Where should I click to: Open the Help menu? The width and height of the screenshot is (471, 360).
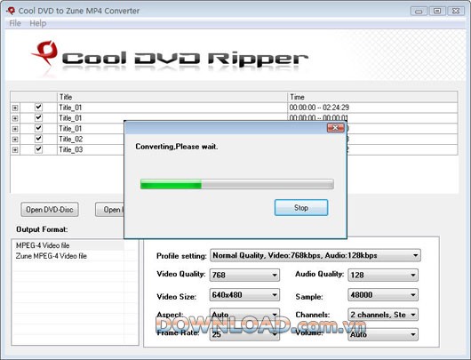point(38,23)
